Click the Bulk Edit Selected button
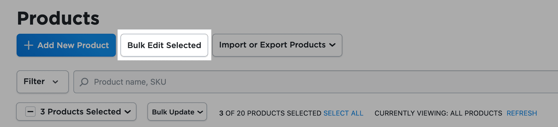This screenshot has width=558, height=127. click(164, 45)
